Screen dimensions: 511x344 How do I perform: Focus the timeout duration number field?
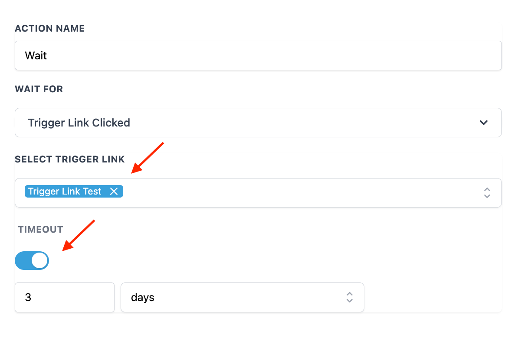tap(64, 297)
